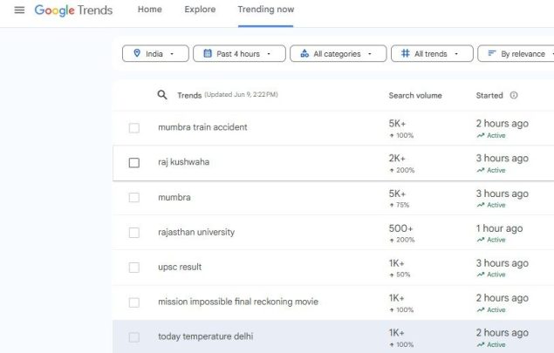554x353 pixels.
Task: Open the today temperature delhi trend
Action: (x=205, y=336)
